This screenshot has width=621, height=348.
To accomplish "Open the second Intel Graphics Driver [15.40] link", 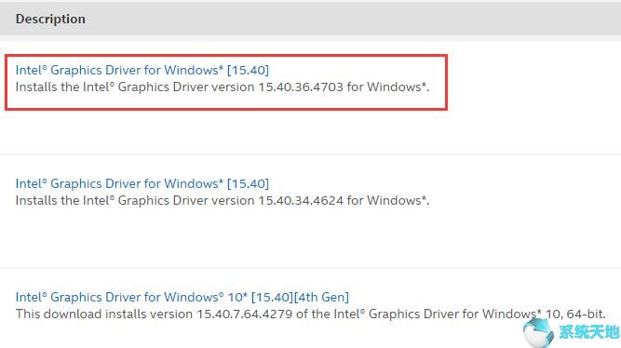I will coord(142,183).
